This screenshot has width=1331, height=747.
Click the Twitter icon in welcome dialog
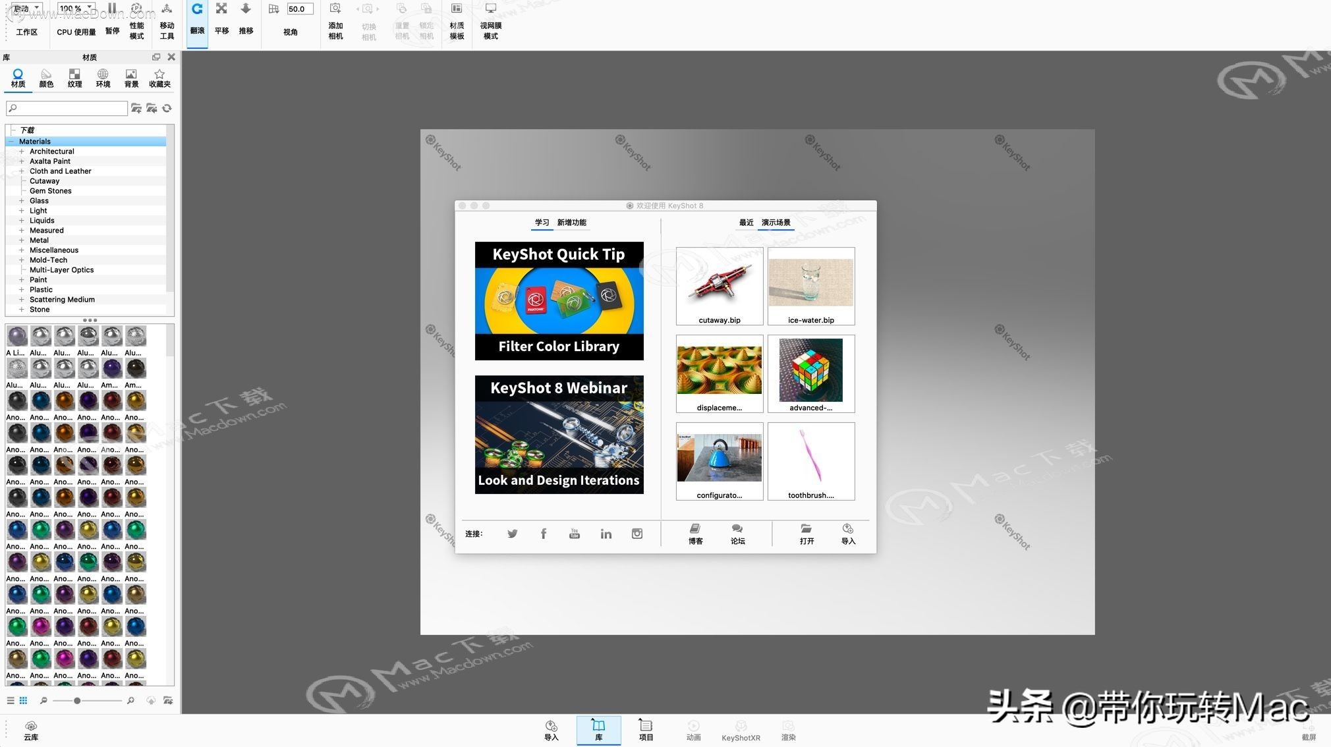[x=512, y=534]
